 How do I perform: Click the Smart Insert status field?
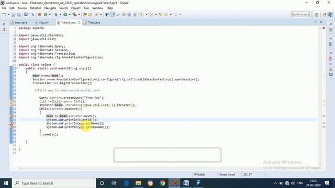[227, 174]
